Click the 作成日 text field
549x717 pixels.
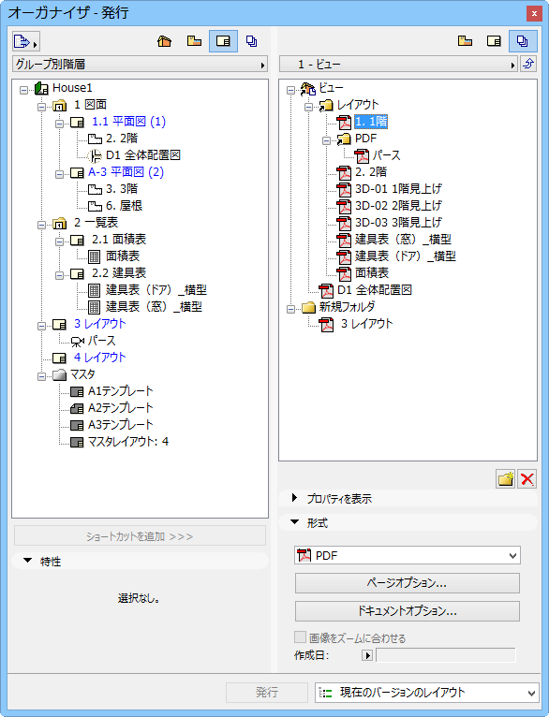[x=446, y=655]
